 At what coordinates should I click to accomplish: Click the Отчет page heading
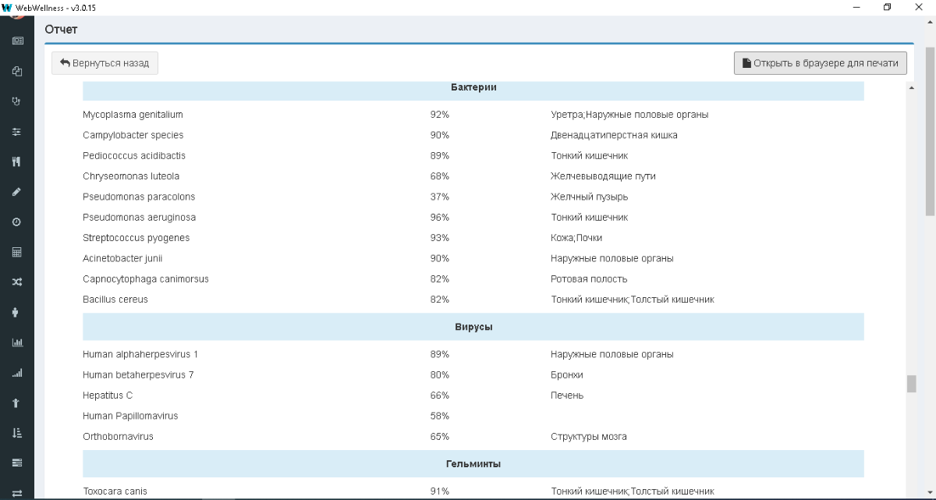click(x=61, y=30)
